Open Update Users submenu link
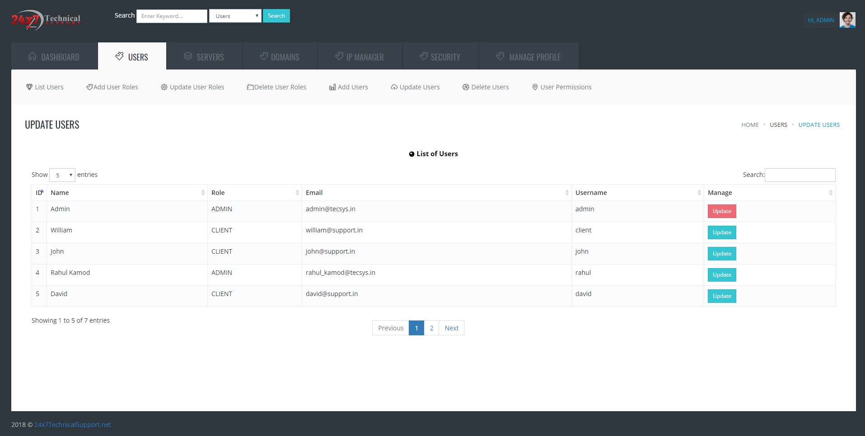The image size is (865, 436). click(415, 87)
